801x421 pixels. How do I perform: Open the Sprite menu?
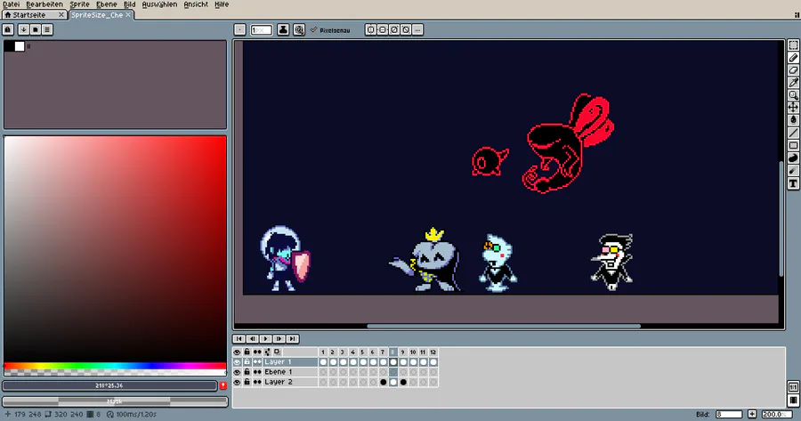(80, 4)
